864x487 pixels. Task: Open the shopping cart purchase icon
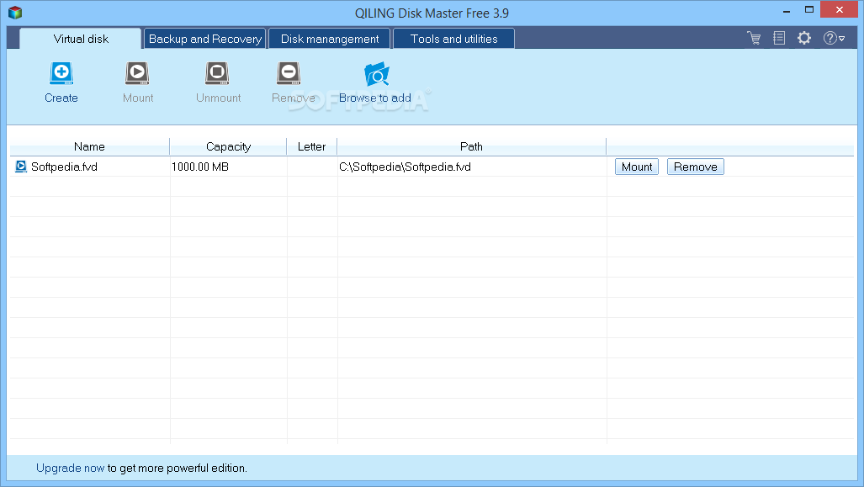[754, 38]
